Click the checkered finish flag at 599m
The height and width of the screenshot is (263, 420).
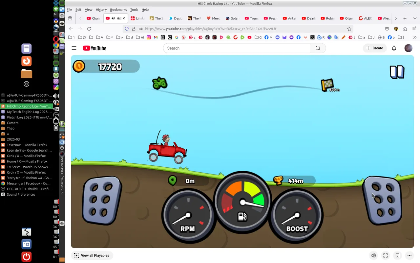click(327, 85)
